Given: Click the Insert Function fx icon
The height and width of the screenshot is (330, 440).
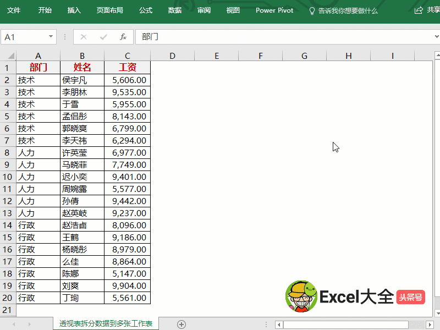Looking at the screenshot, I should coord(123,37).
